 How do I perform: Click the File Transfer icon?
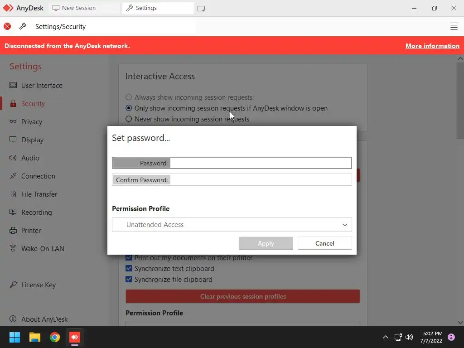point(13,194)
